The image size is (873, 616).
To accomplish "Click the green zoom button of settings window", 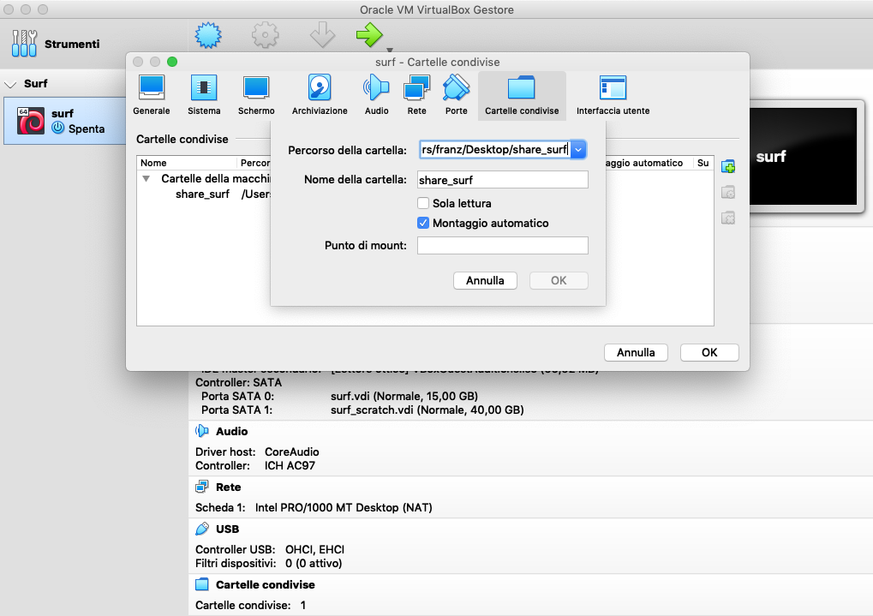I will pos(172,62).
